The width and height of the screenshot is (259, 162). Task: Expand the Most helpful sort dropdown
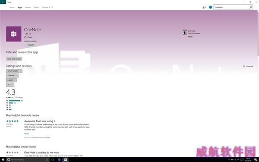pos(14,71)
